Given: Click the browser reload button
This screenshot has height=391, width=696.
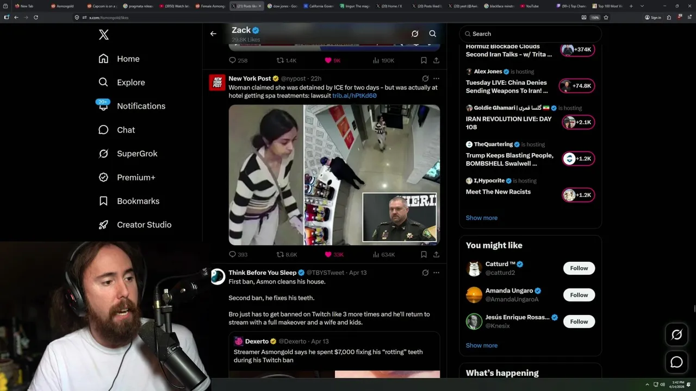Looking at the screenshot, I should tap(36, 17).
